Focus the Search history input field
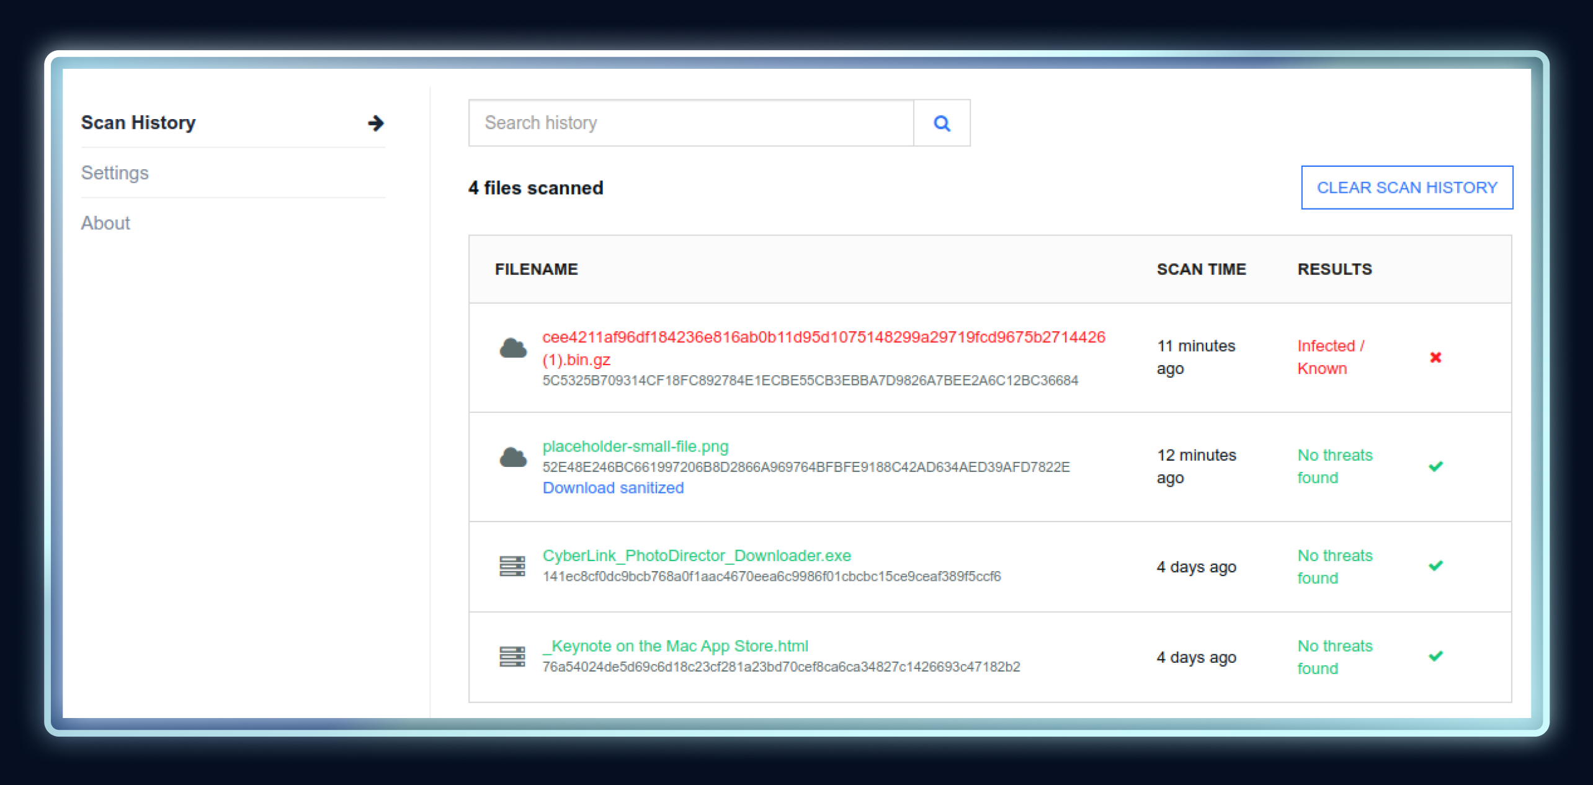Viewport: 1593px width, 785px height. coord(690,123)
